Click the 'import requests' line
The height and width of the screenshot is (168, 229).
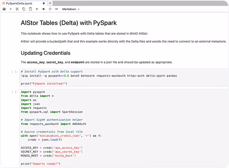[x=34, y=108]
